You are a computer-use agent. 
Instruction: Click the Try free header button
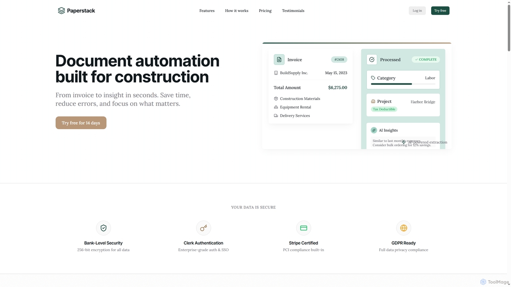[440, 11]
